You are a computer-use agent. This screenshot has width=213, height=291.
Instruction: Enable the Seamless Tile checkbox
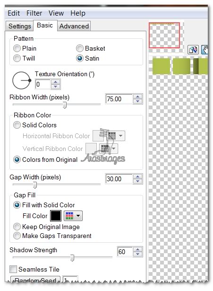click(x=13, y=269)
